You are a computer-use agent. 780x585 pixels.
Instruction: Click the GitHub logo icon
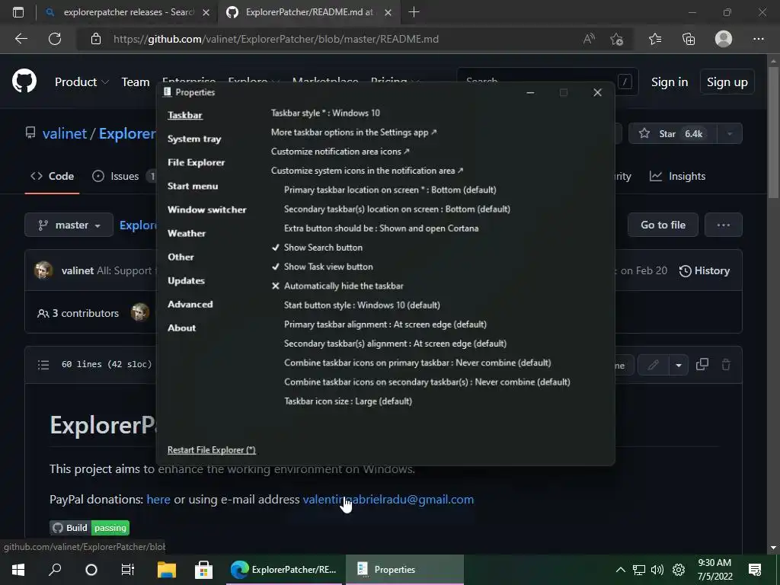24,81
